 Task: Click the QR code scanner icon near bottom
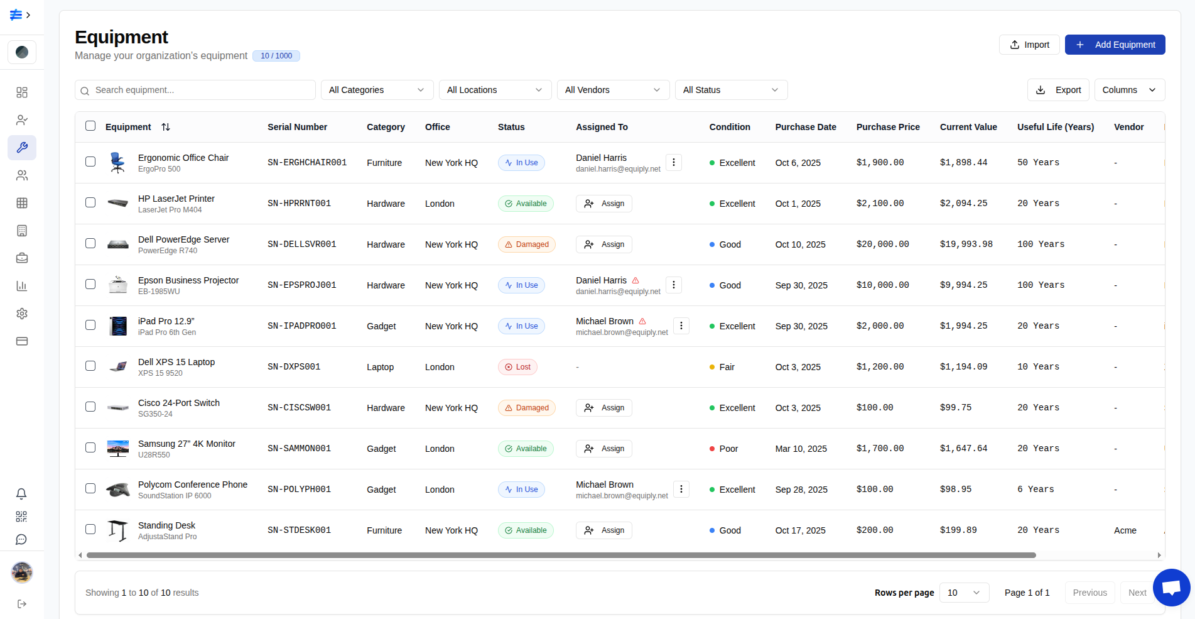(x=22, y=517)
